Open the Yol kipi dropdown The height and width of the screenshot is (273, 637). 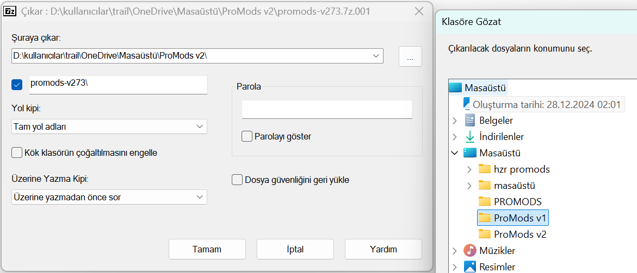[109, 126]
